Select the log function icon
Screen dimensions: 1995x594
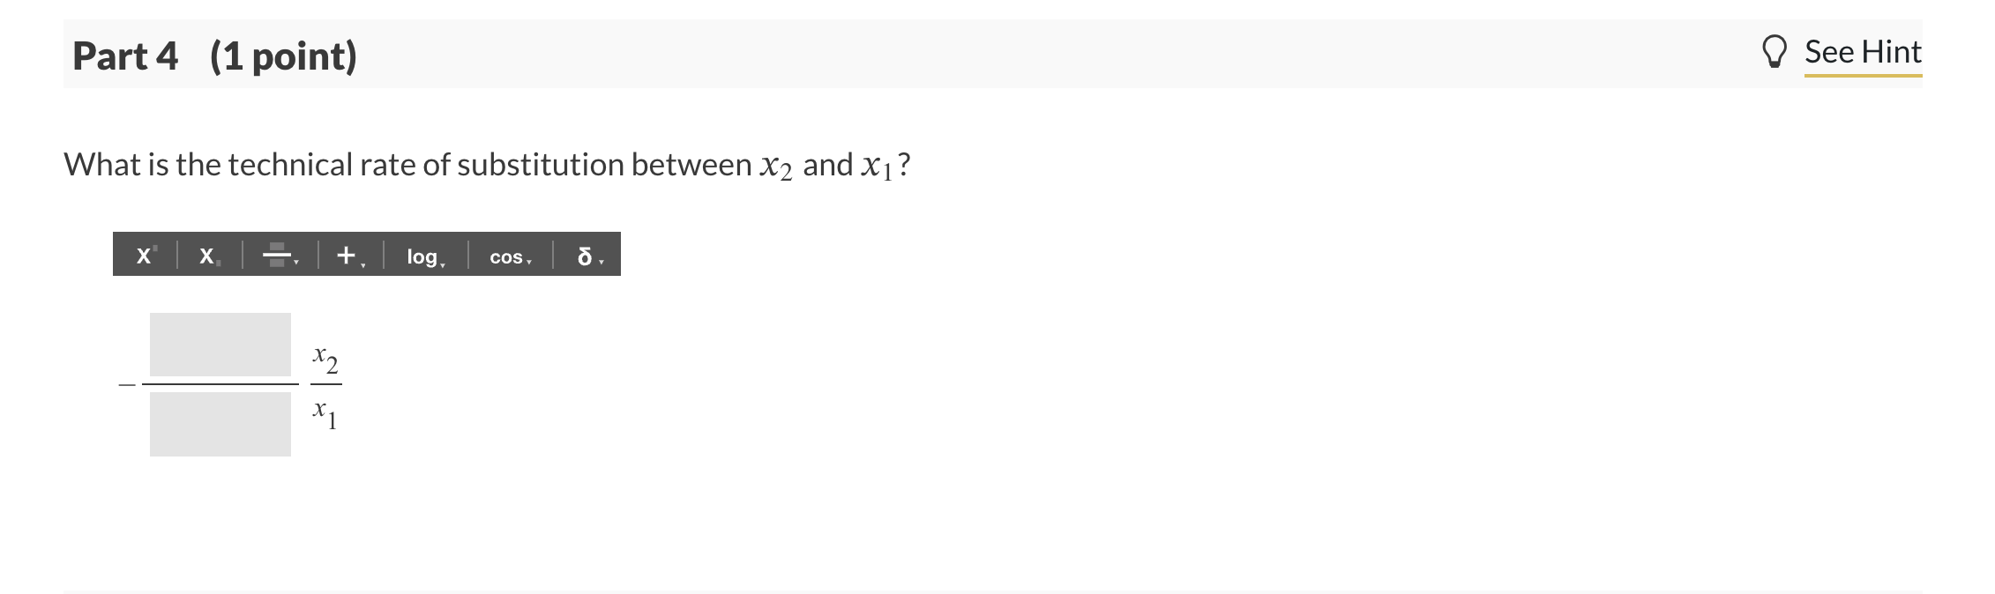click(422, 257)
